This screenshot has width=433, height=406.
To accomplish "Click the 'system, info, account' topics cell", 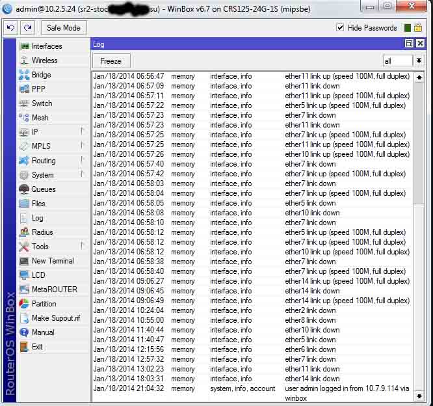I will pyautogui.click(x=243, y=388).
